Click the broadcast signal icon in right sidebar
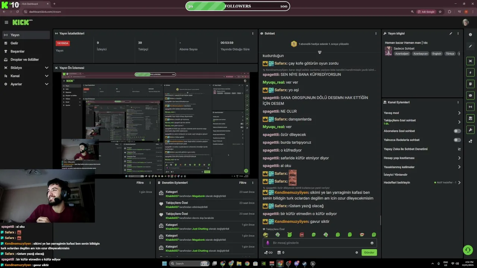The width and height of the screenshot is (477, 268). (x=470, y=107)
